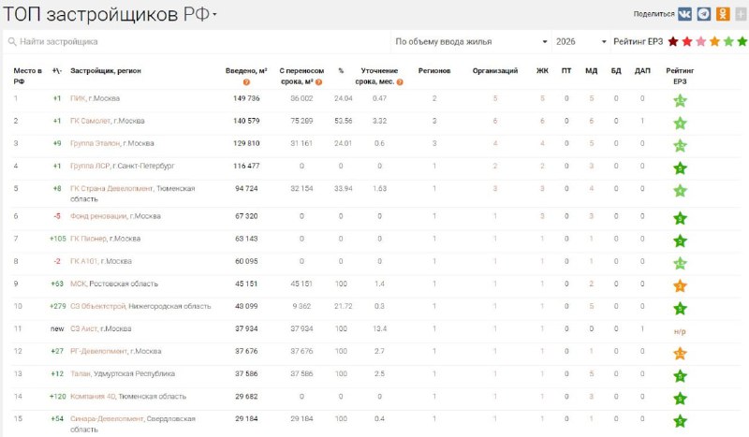Click ЕРЗ rating star for Синара-Девелопмент

coord(680,421)
